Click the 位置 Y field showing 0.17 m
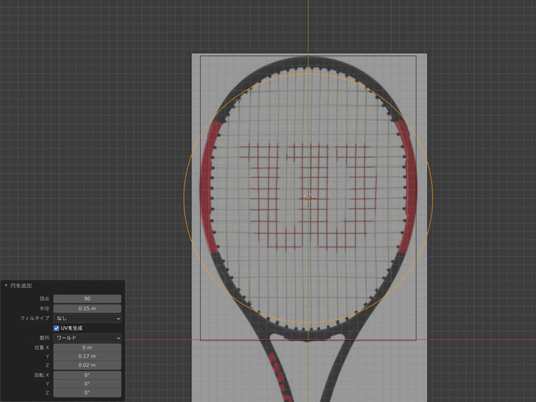536x402 pixels. (x=87, y=356)
